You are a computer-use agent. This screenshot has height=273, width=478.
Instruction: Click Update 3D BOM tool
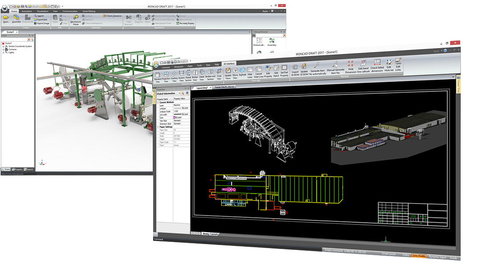(304, 69)
